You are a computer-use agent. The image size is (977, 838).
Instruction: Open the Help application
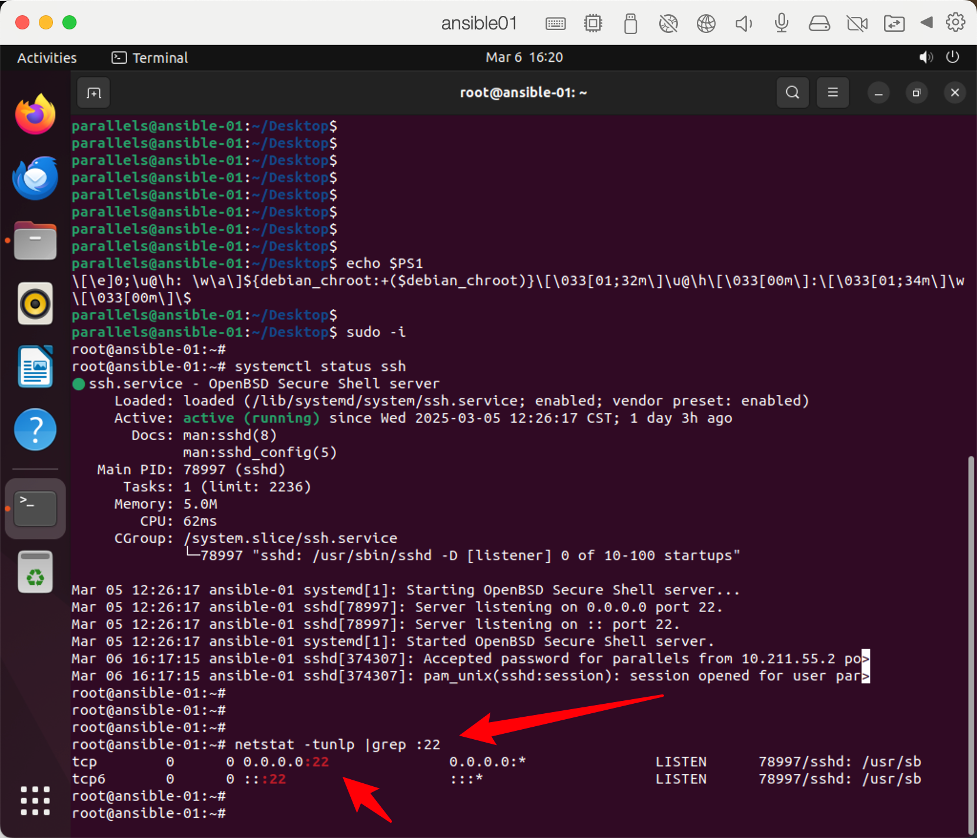(x=35, y=430)
